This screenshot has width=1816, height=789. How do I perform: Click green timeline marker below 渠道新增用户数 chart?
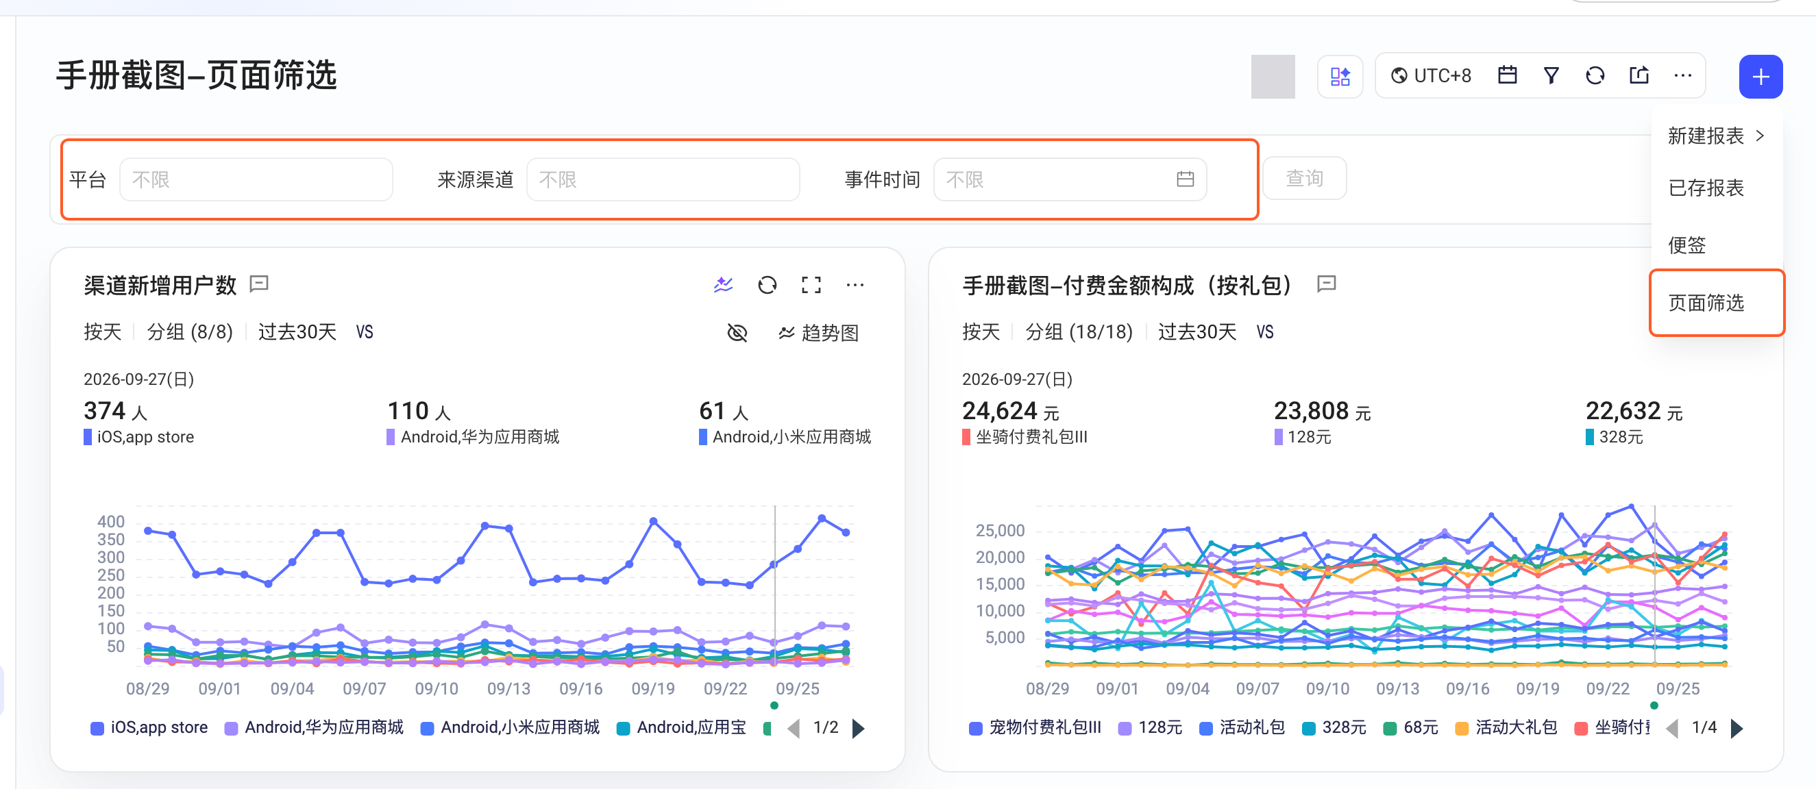tap(774, 705)
